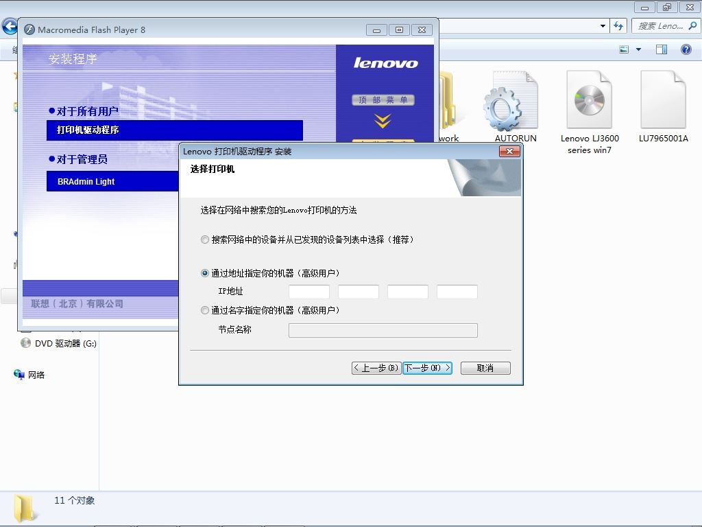Close the Lenovo printer driver install dialog
Viewport: 702px width, 527px height.
[509, 152]
